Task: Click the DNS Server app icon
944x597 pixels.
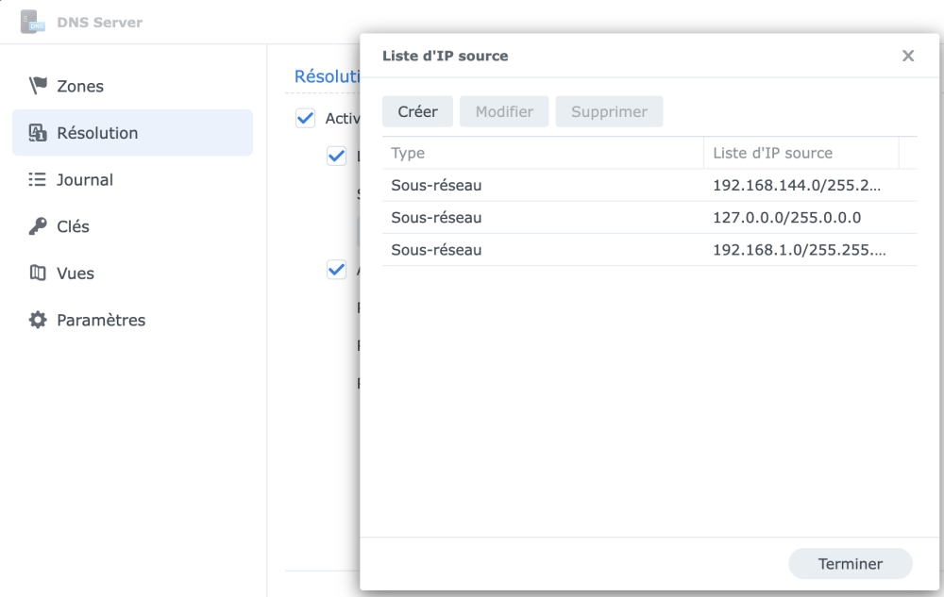Action: [x=32, y=22]
